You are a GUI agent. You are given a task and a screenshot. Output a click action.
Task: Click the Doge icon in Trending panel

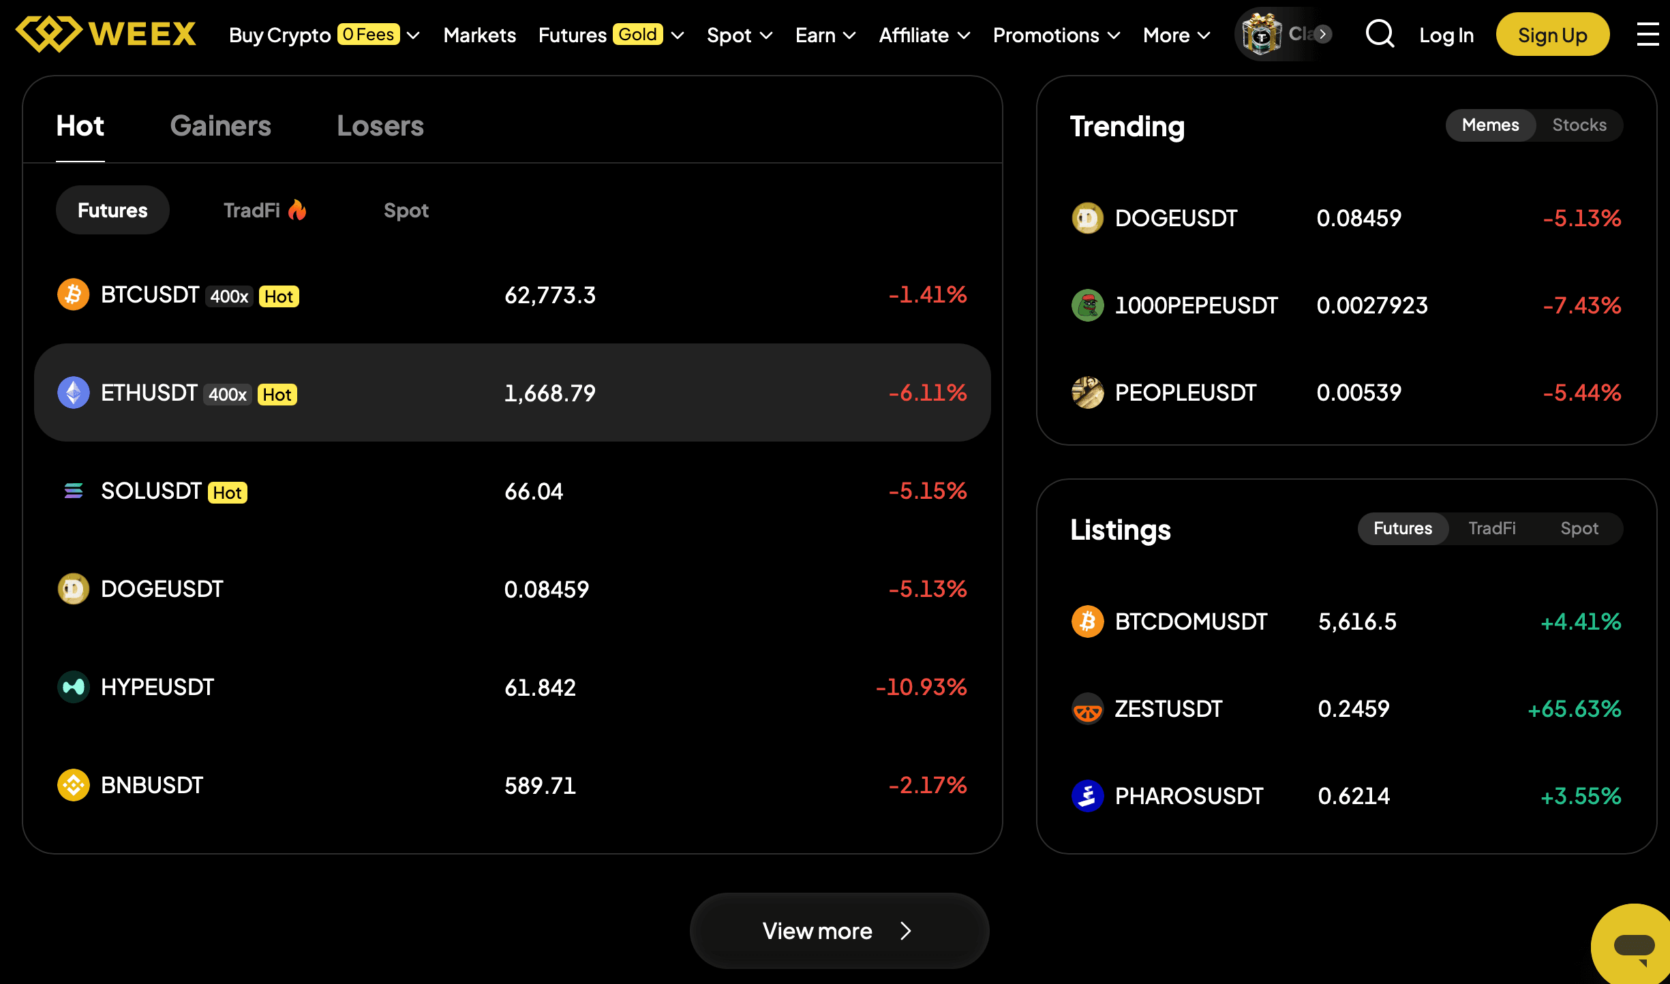point(1088,218)
